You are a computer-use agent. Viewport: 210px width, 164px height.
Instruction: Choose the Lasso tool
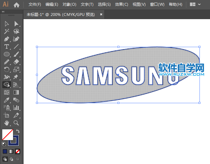[16, 32]
